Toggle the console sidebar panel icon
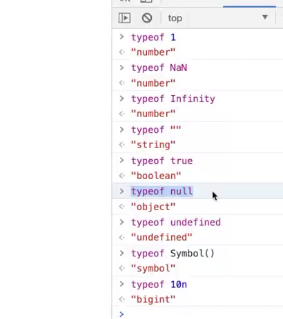 pyautogui.click(x=124, y=18)
